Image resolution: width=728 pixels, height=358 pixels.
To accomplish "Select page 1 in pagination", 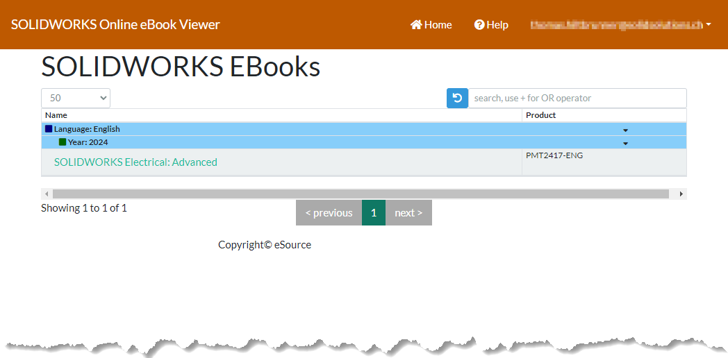I will tap(374, 213).
